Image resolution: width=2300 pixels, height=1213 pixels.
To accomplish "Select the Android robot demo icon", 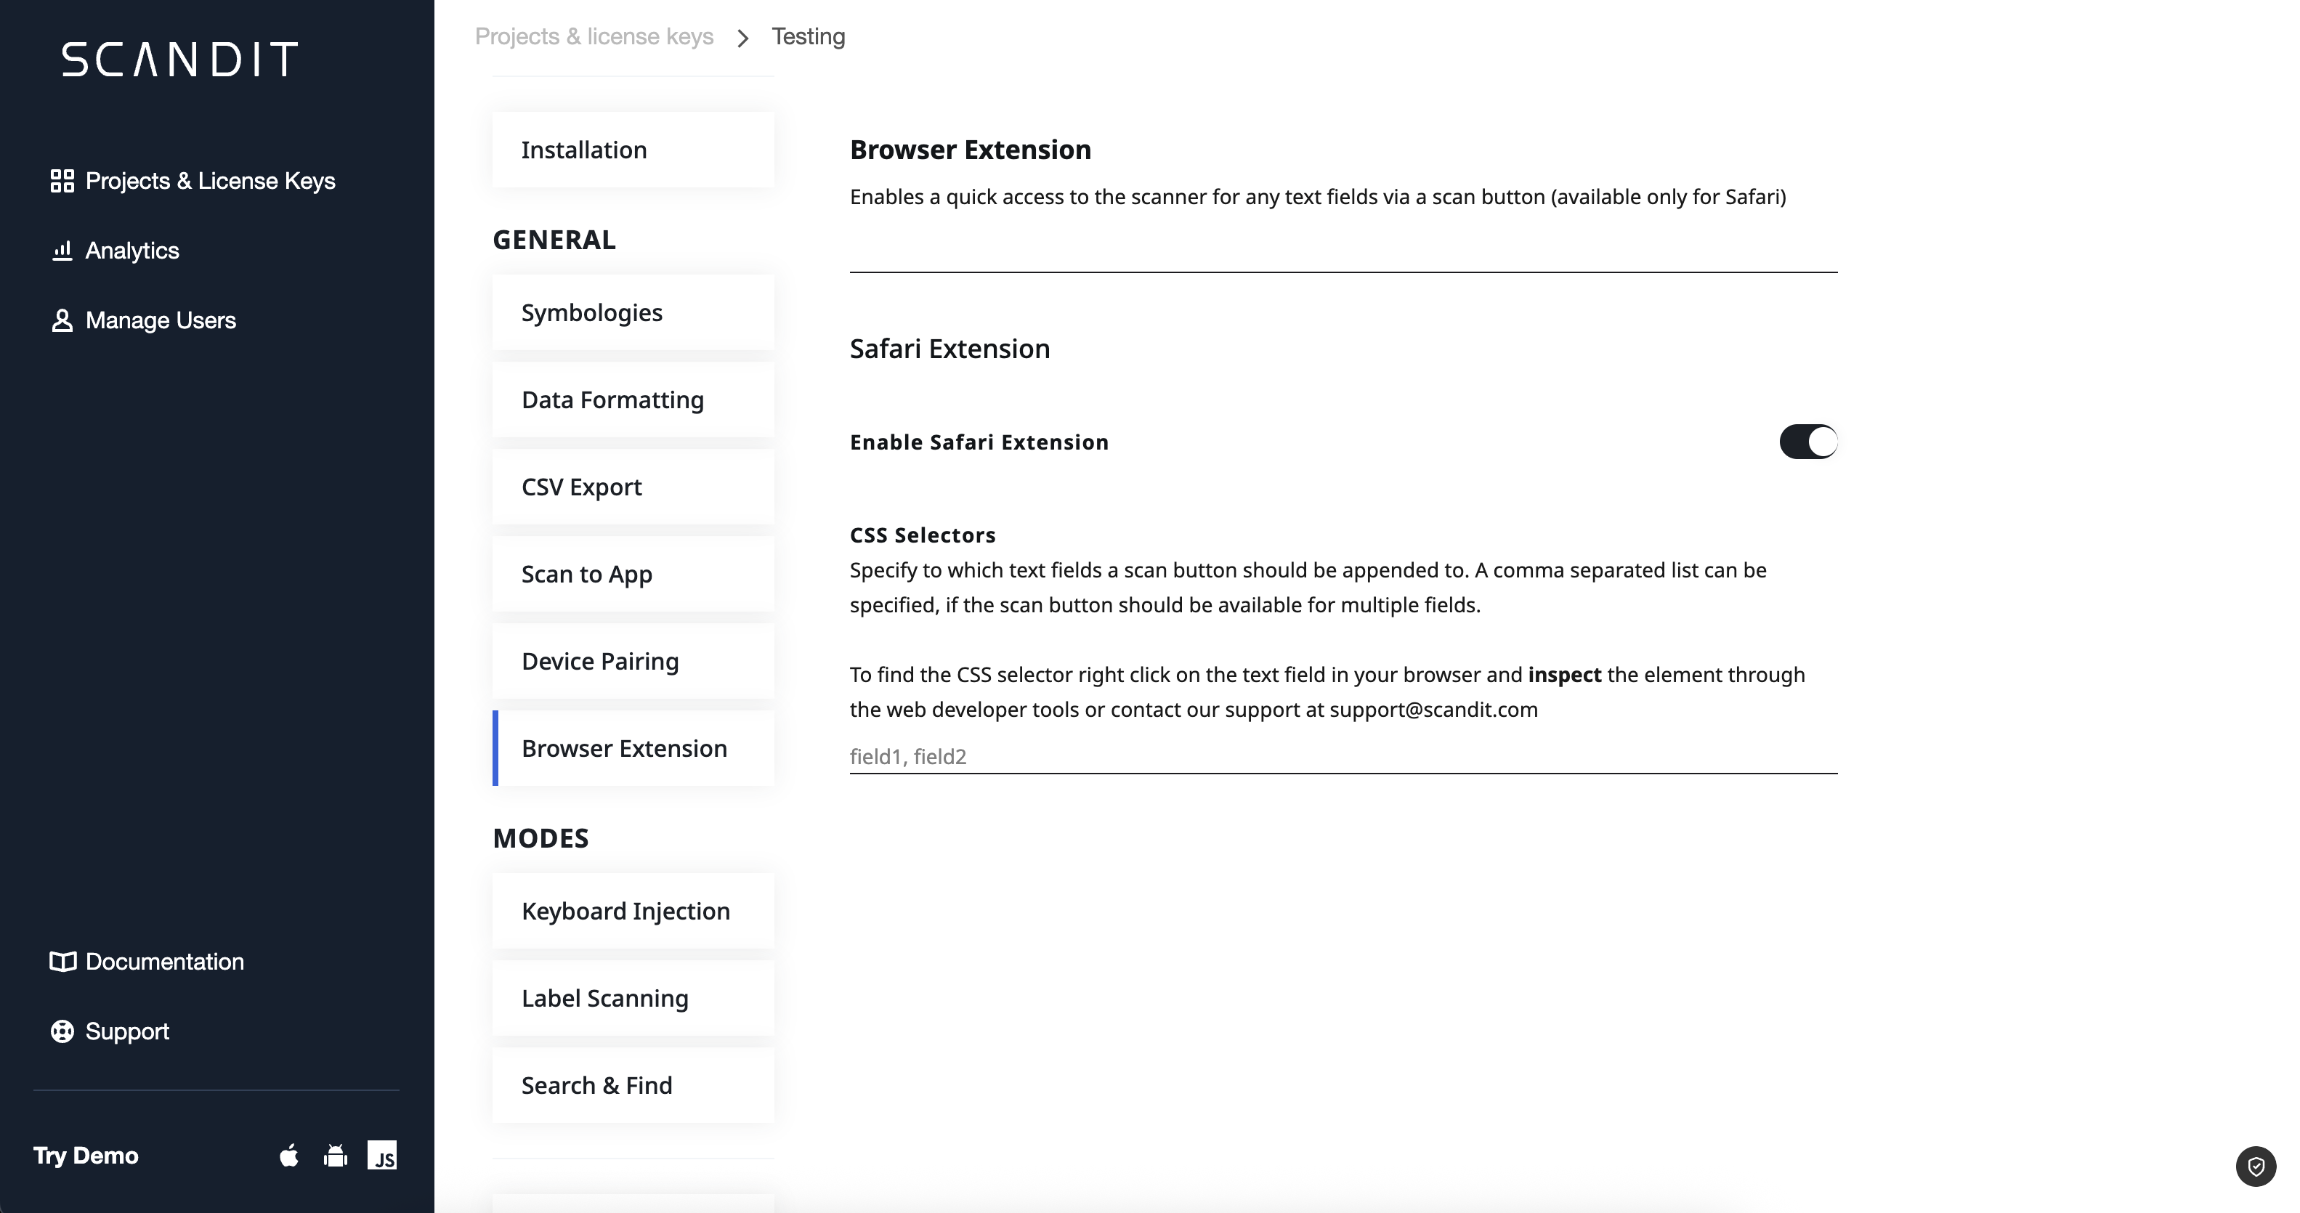I will [x=335, y=1155].
